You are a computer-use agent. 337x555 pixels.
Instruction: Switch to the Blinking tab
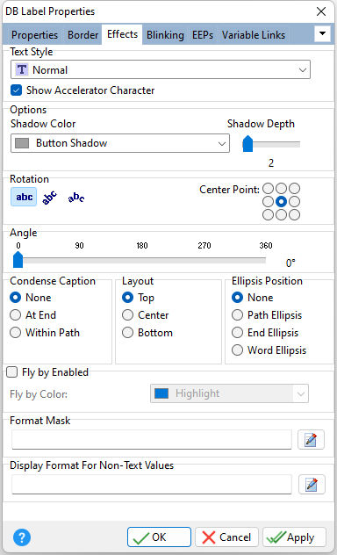166,35
